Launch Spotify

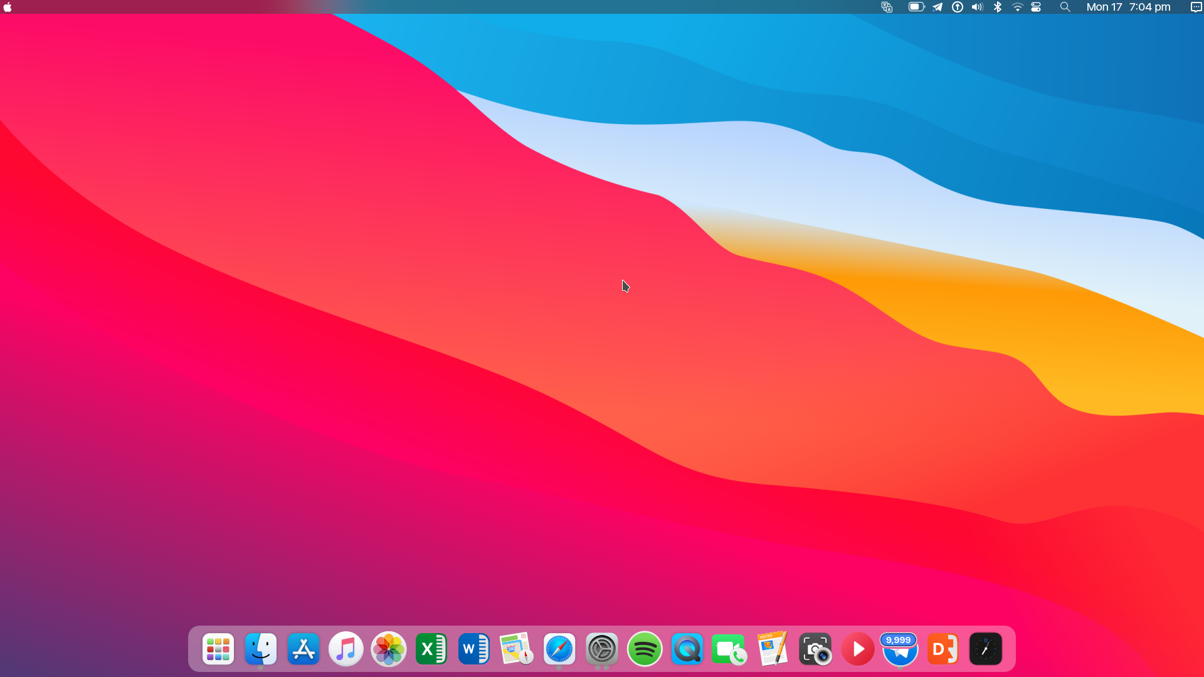[x=645, y=649]
